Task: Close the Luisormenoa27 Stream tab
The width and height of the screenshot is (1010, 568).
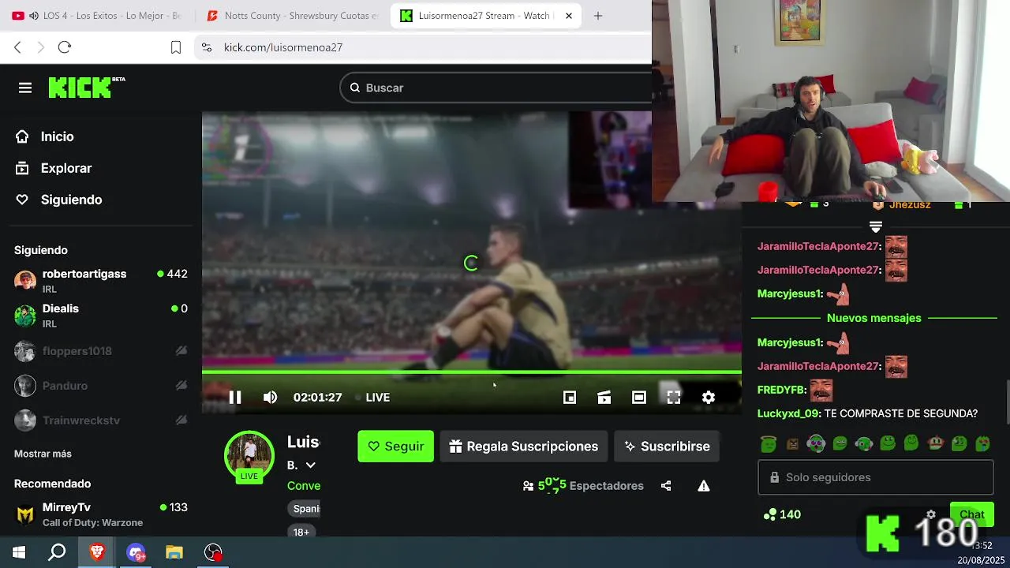Action: point(569,16)
